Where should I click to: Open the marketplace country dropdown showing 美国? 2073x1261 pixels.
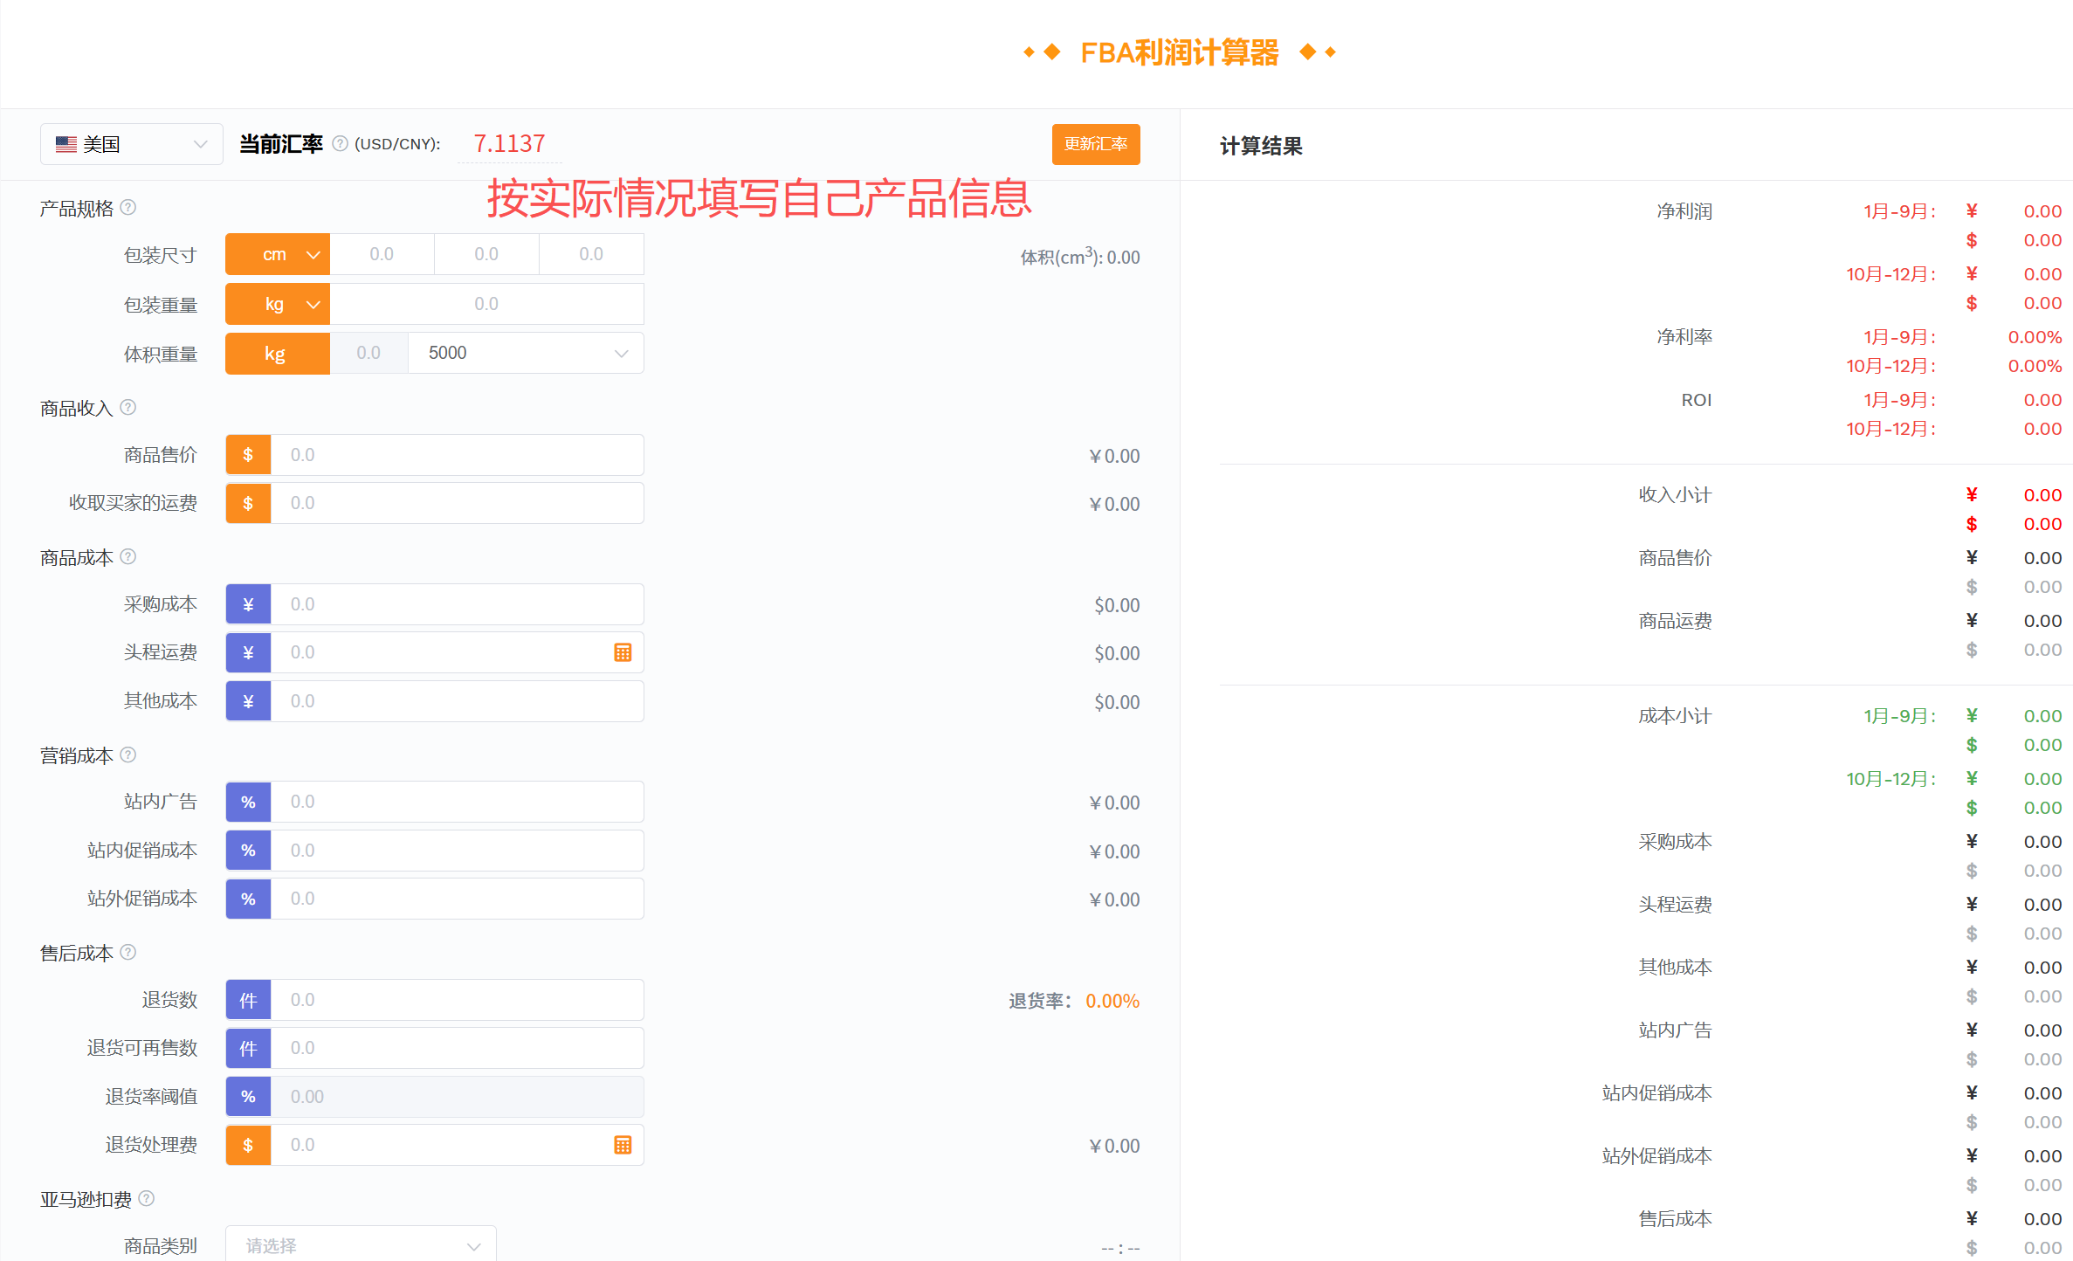(131, 143)
